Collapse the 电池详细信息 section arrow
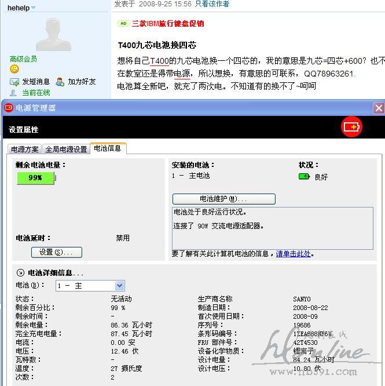 (x=20, y=272)
